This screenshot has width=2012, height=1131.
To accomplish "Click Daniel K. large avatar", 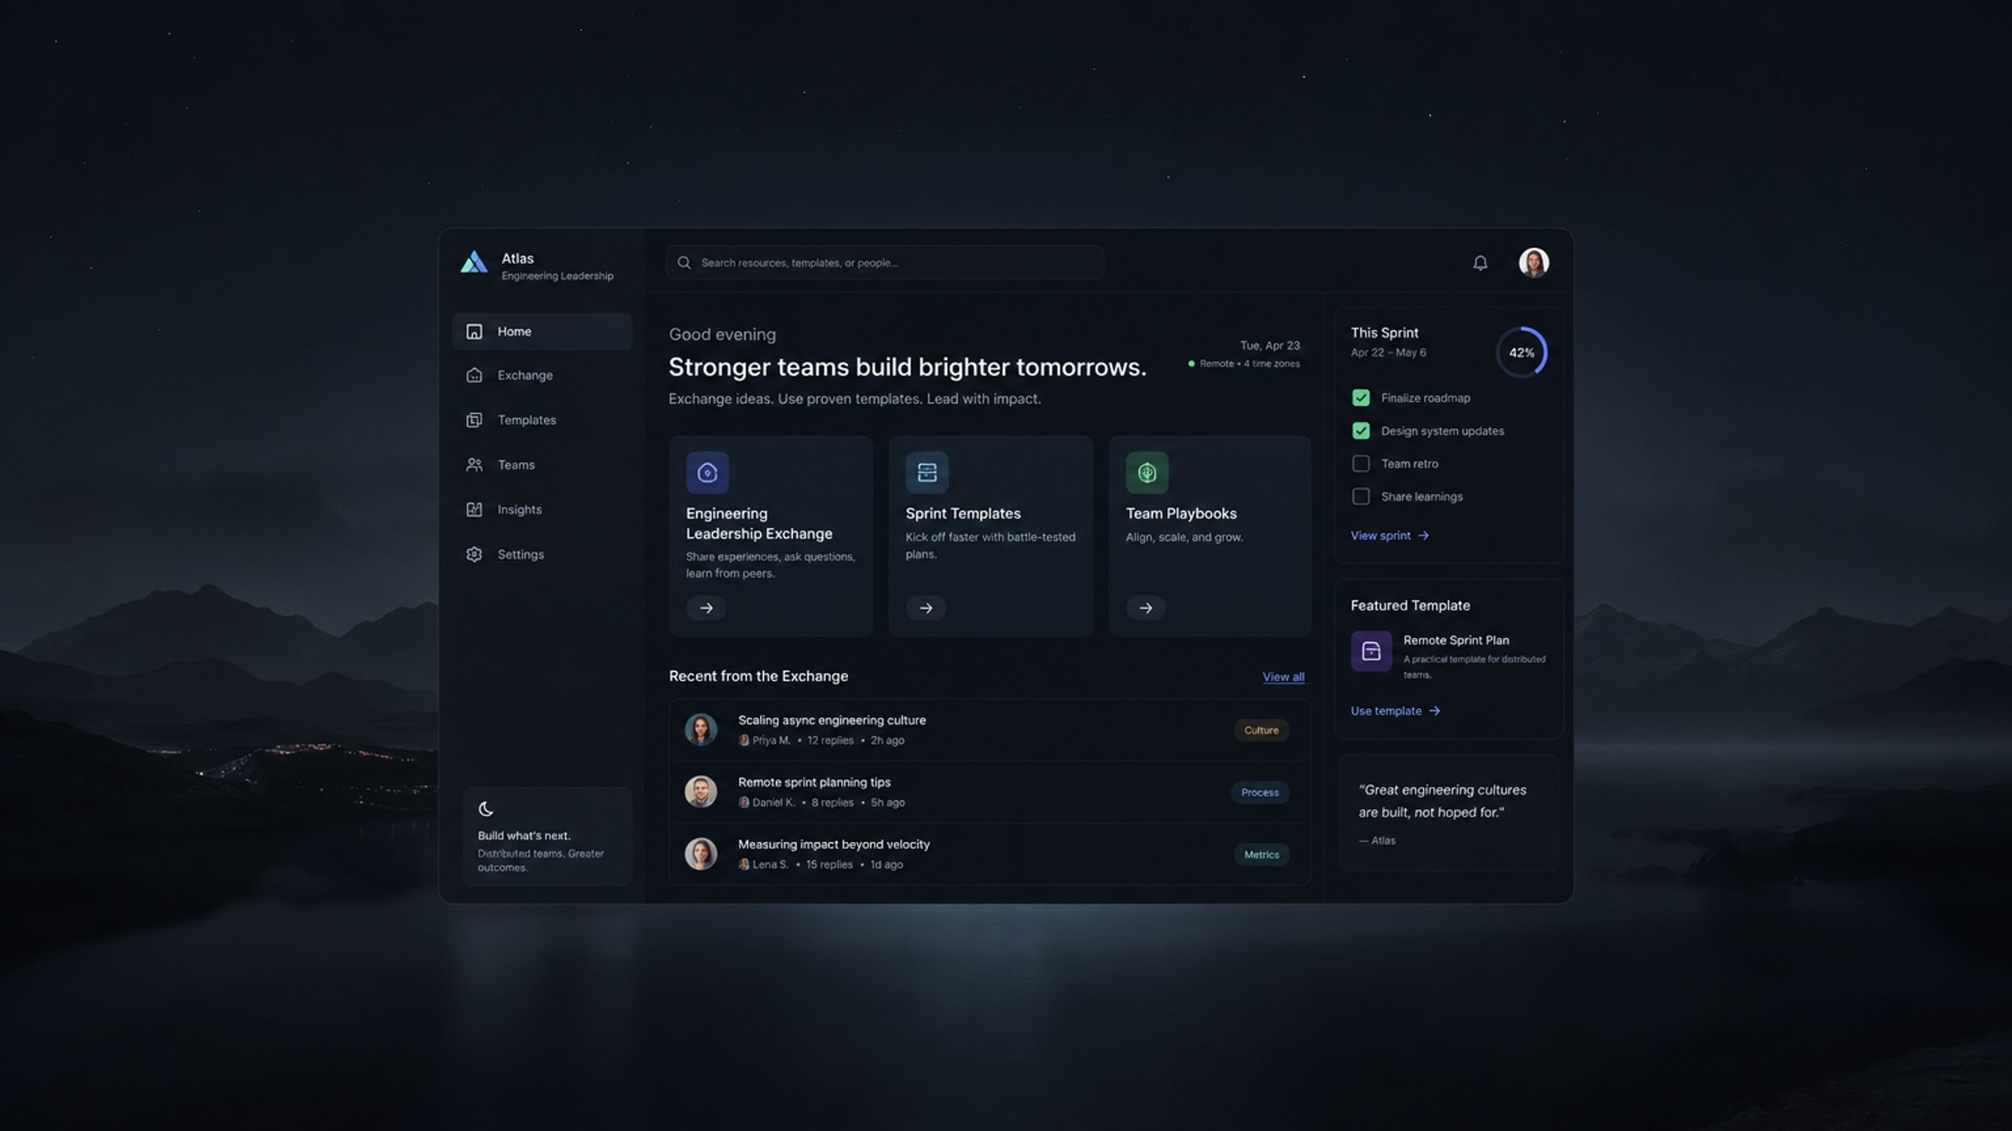I will (x=700, y=792).
